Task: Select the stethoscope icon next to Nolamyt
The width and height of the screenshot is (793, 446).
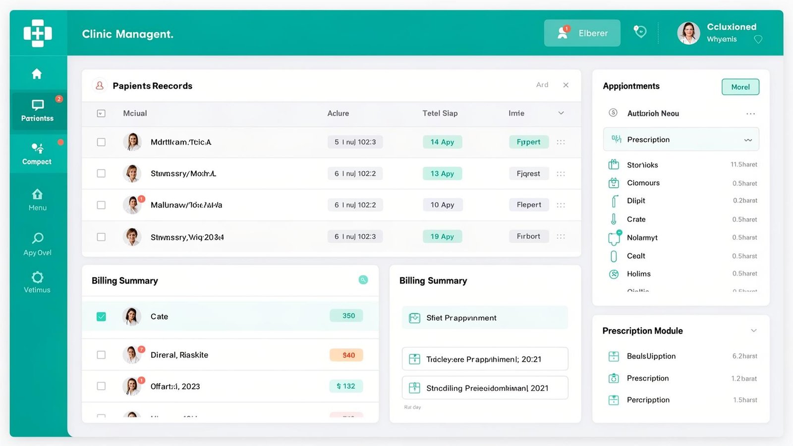Action: (x=614, y=237)
